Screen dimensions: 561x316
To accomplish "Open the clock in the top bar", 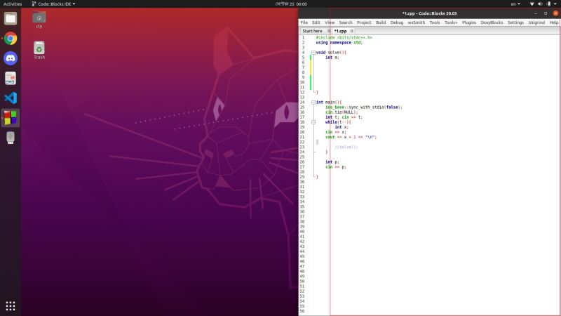I will pos(291,4).
